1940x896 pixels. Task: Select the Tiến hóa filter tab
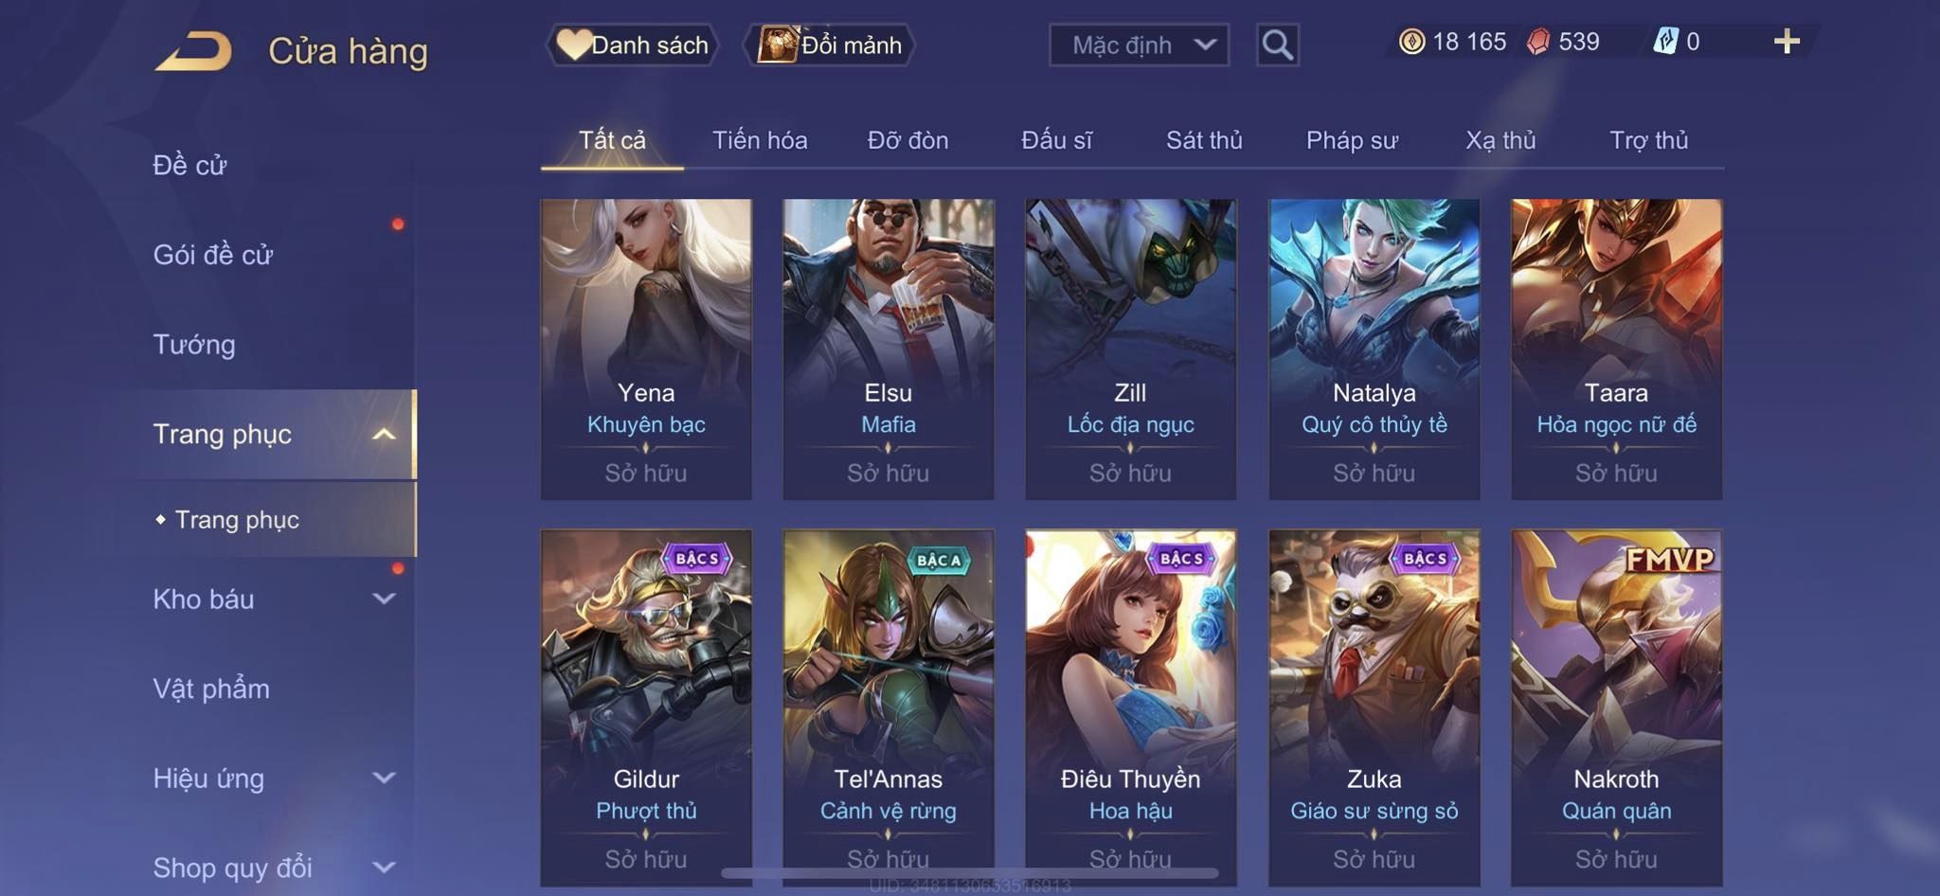pyautogui.click(x=760, y=140)
